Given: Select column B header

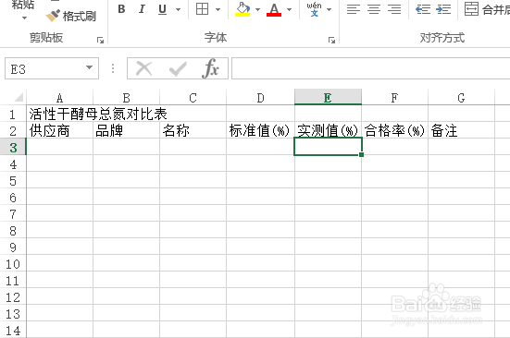Looking at the screenshot, I should tap(127, 98).
